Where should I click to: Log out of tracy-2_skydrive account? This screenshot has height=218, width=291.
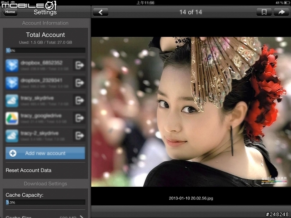[80, 136]
